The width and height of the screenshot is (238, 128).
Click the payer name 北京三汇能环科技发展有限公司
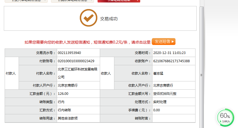[x=78, y=73]
